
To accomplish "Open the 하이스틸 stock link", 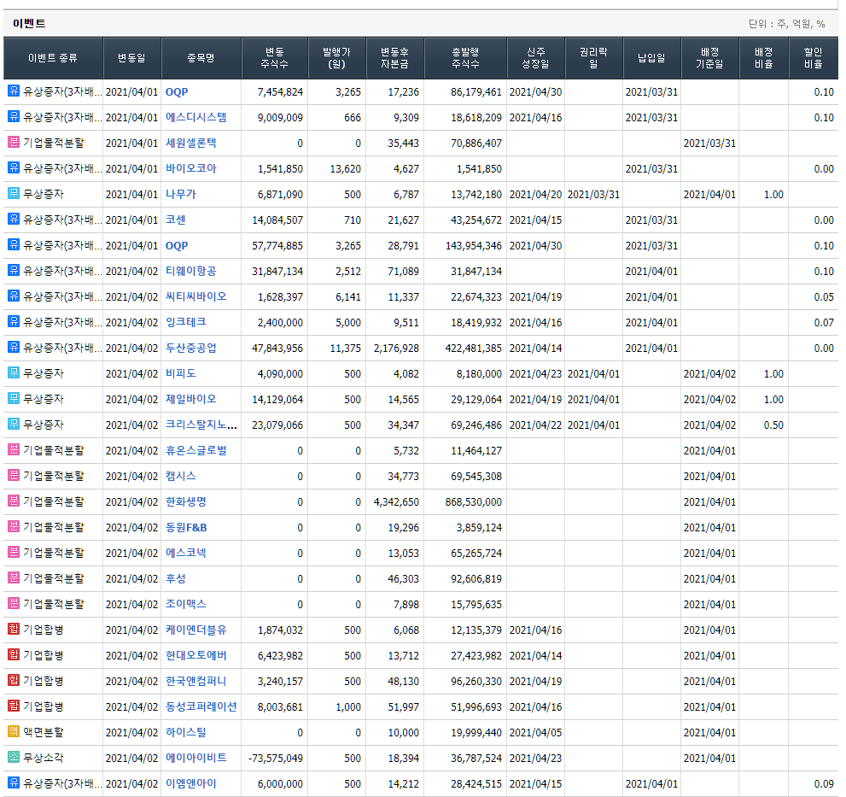I will tap(186, 732).
